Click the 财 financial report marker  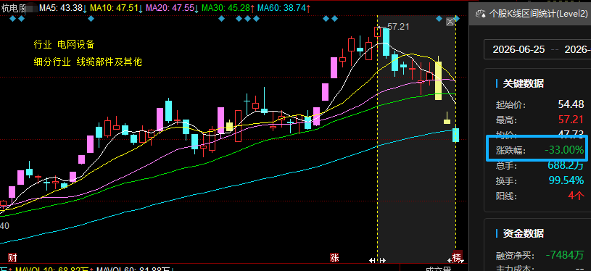pos(13,257)
